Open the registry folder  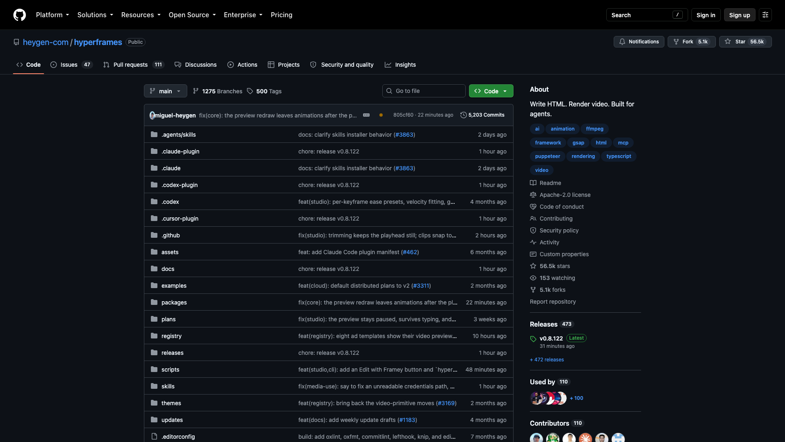tap(171, 336)
